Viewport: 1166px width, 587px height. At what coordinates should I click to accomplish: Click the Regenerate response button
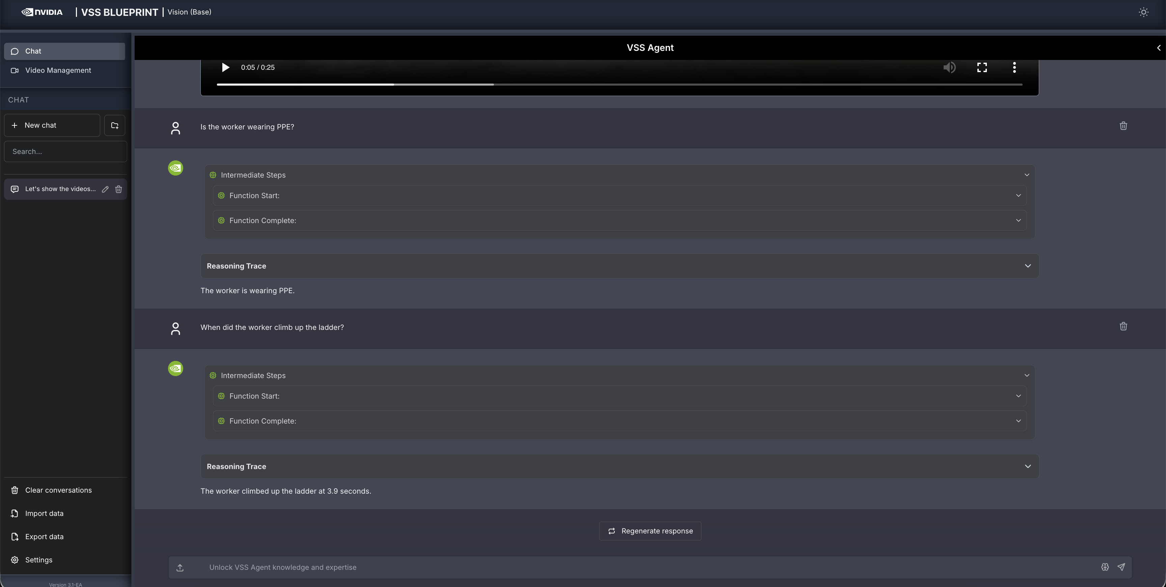[650, 531]
